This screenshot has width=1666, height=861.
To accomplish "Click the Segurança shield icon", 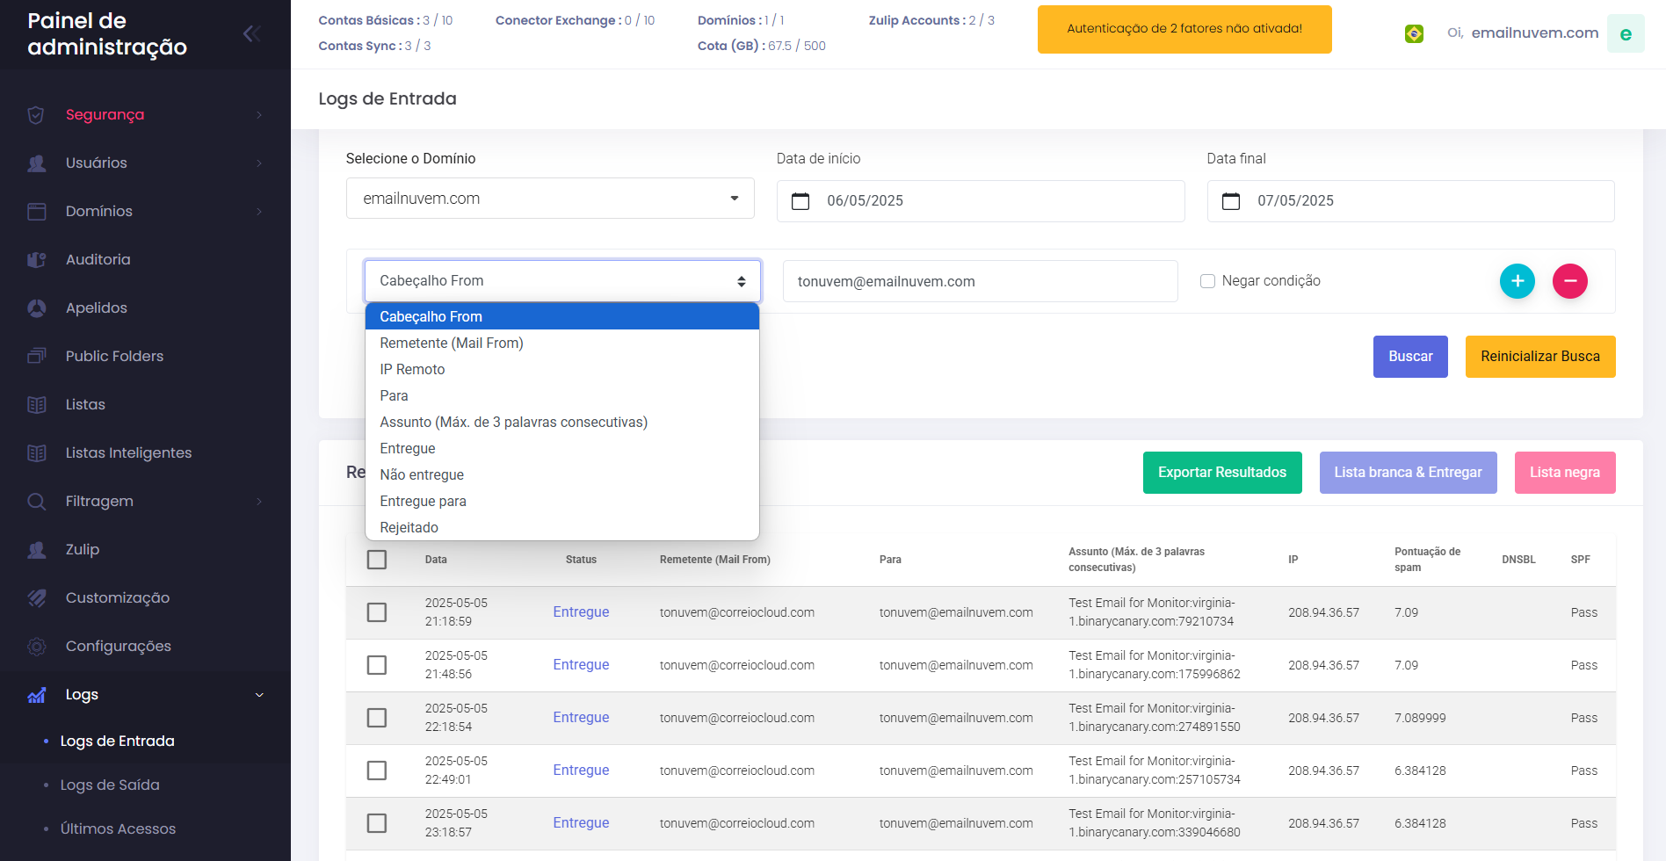I will click(36, 115).
